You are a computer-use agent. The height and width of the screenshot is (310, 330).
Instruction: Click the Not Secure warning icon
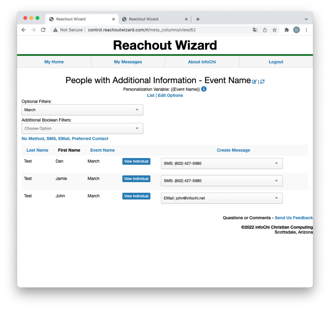click(55, 30)
